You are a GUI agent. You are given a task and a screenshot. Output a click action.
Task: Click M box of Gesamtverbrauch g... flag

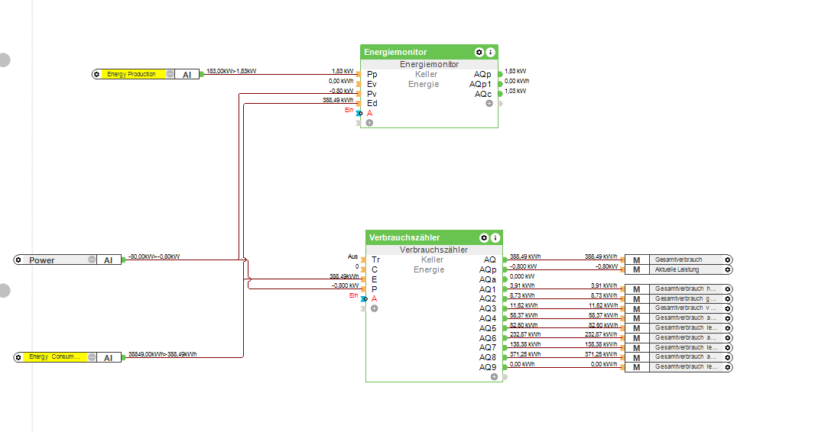tap(637, 299)
